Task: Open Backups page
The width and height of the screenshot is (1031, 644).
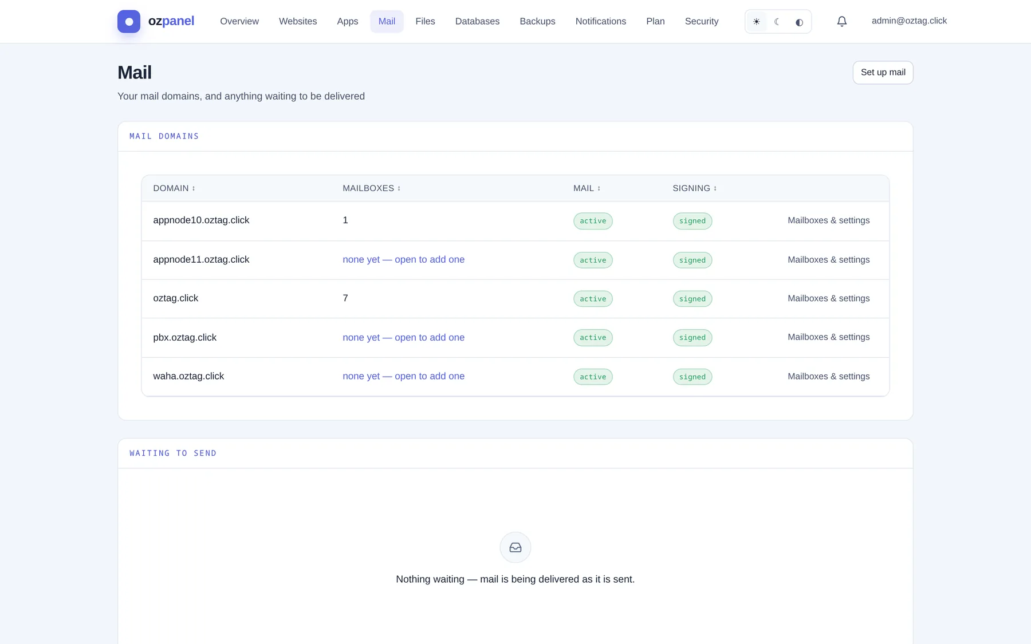Action: click(537, 21)
